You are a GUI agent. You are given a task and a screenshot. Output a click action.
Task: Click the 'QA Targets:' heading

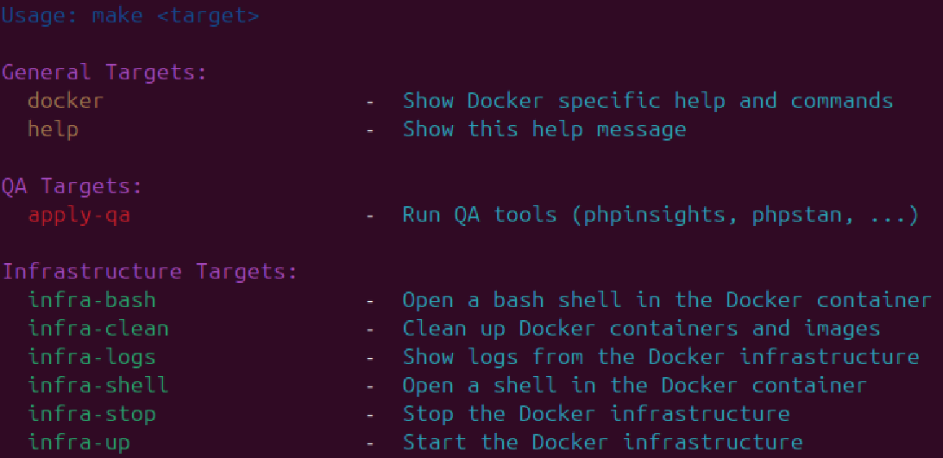(x=72, y=186)
